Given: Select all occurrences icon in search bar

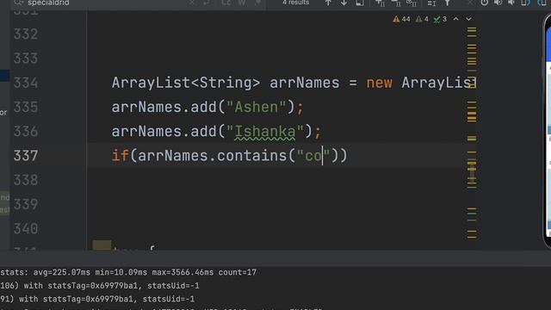Looking at the screenshot, I should tap(412, 3).
